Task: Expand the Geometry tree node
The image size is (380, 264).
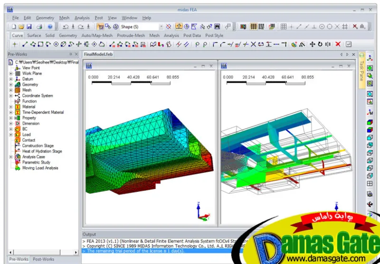Action: (x=10, y=85)
